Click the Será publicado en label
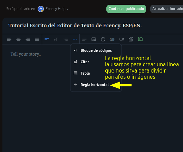Image resolution: width=183 pixels, height=152 pixels. [21, 9]
